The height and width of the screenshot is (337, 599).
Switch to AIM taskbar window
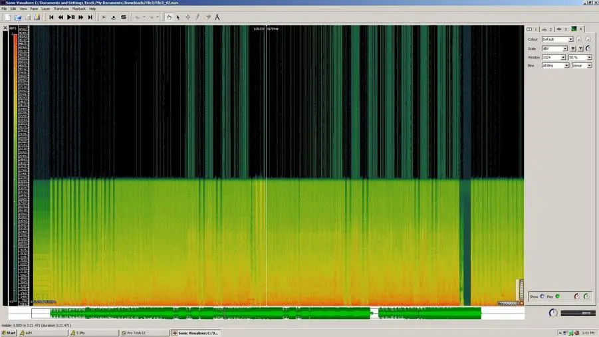tap(43, 333)
